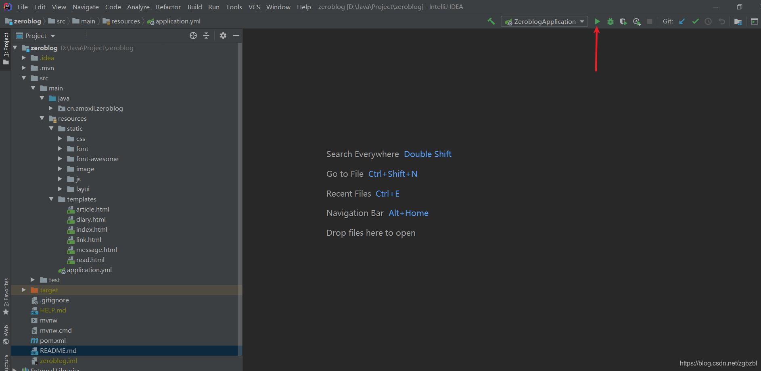Viewport: 761px width, 371px height.
Task: Open the Navigate menu
Action: pos(86,7)
